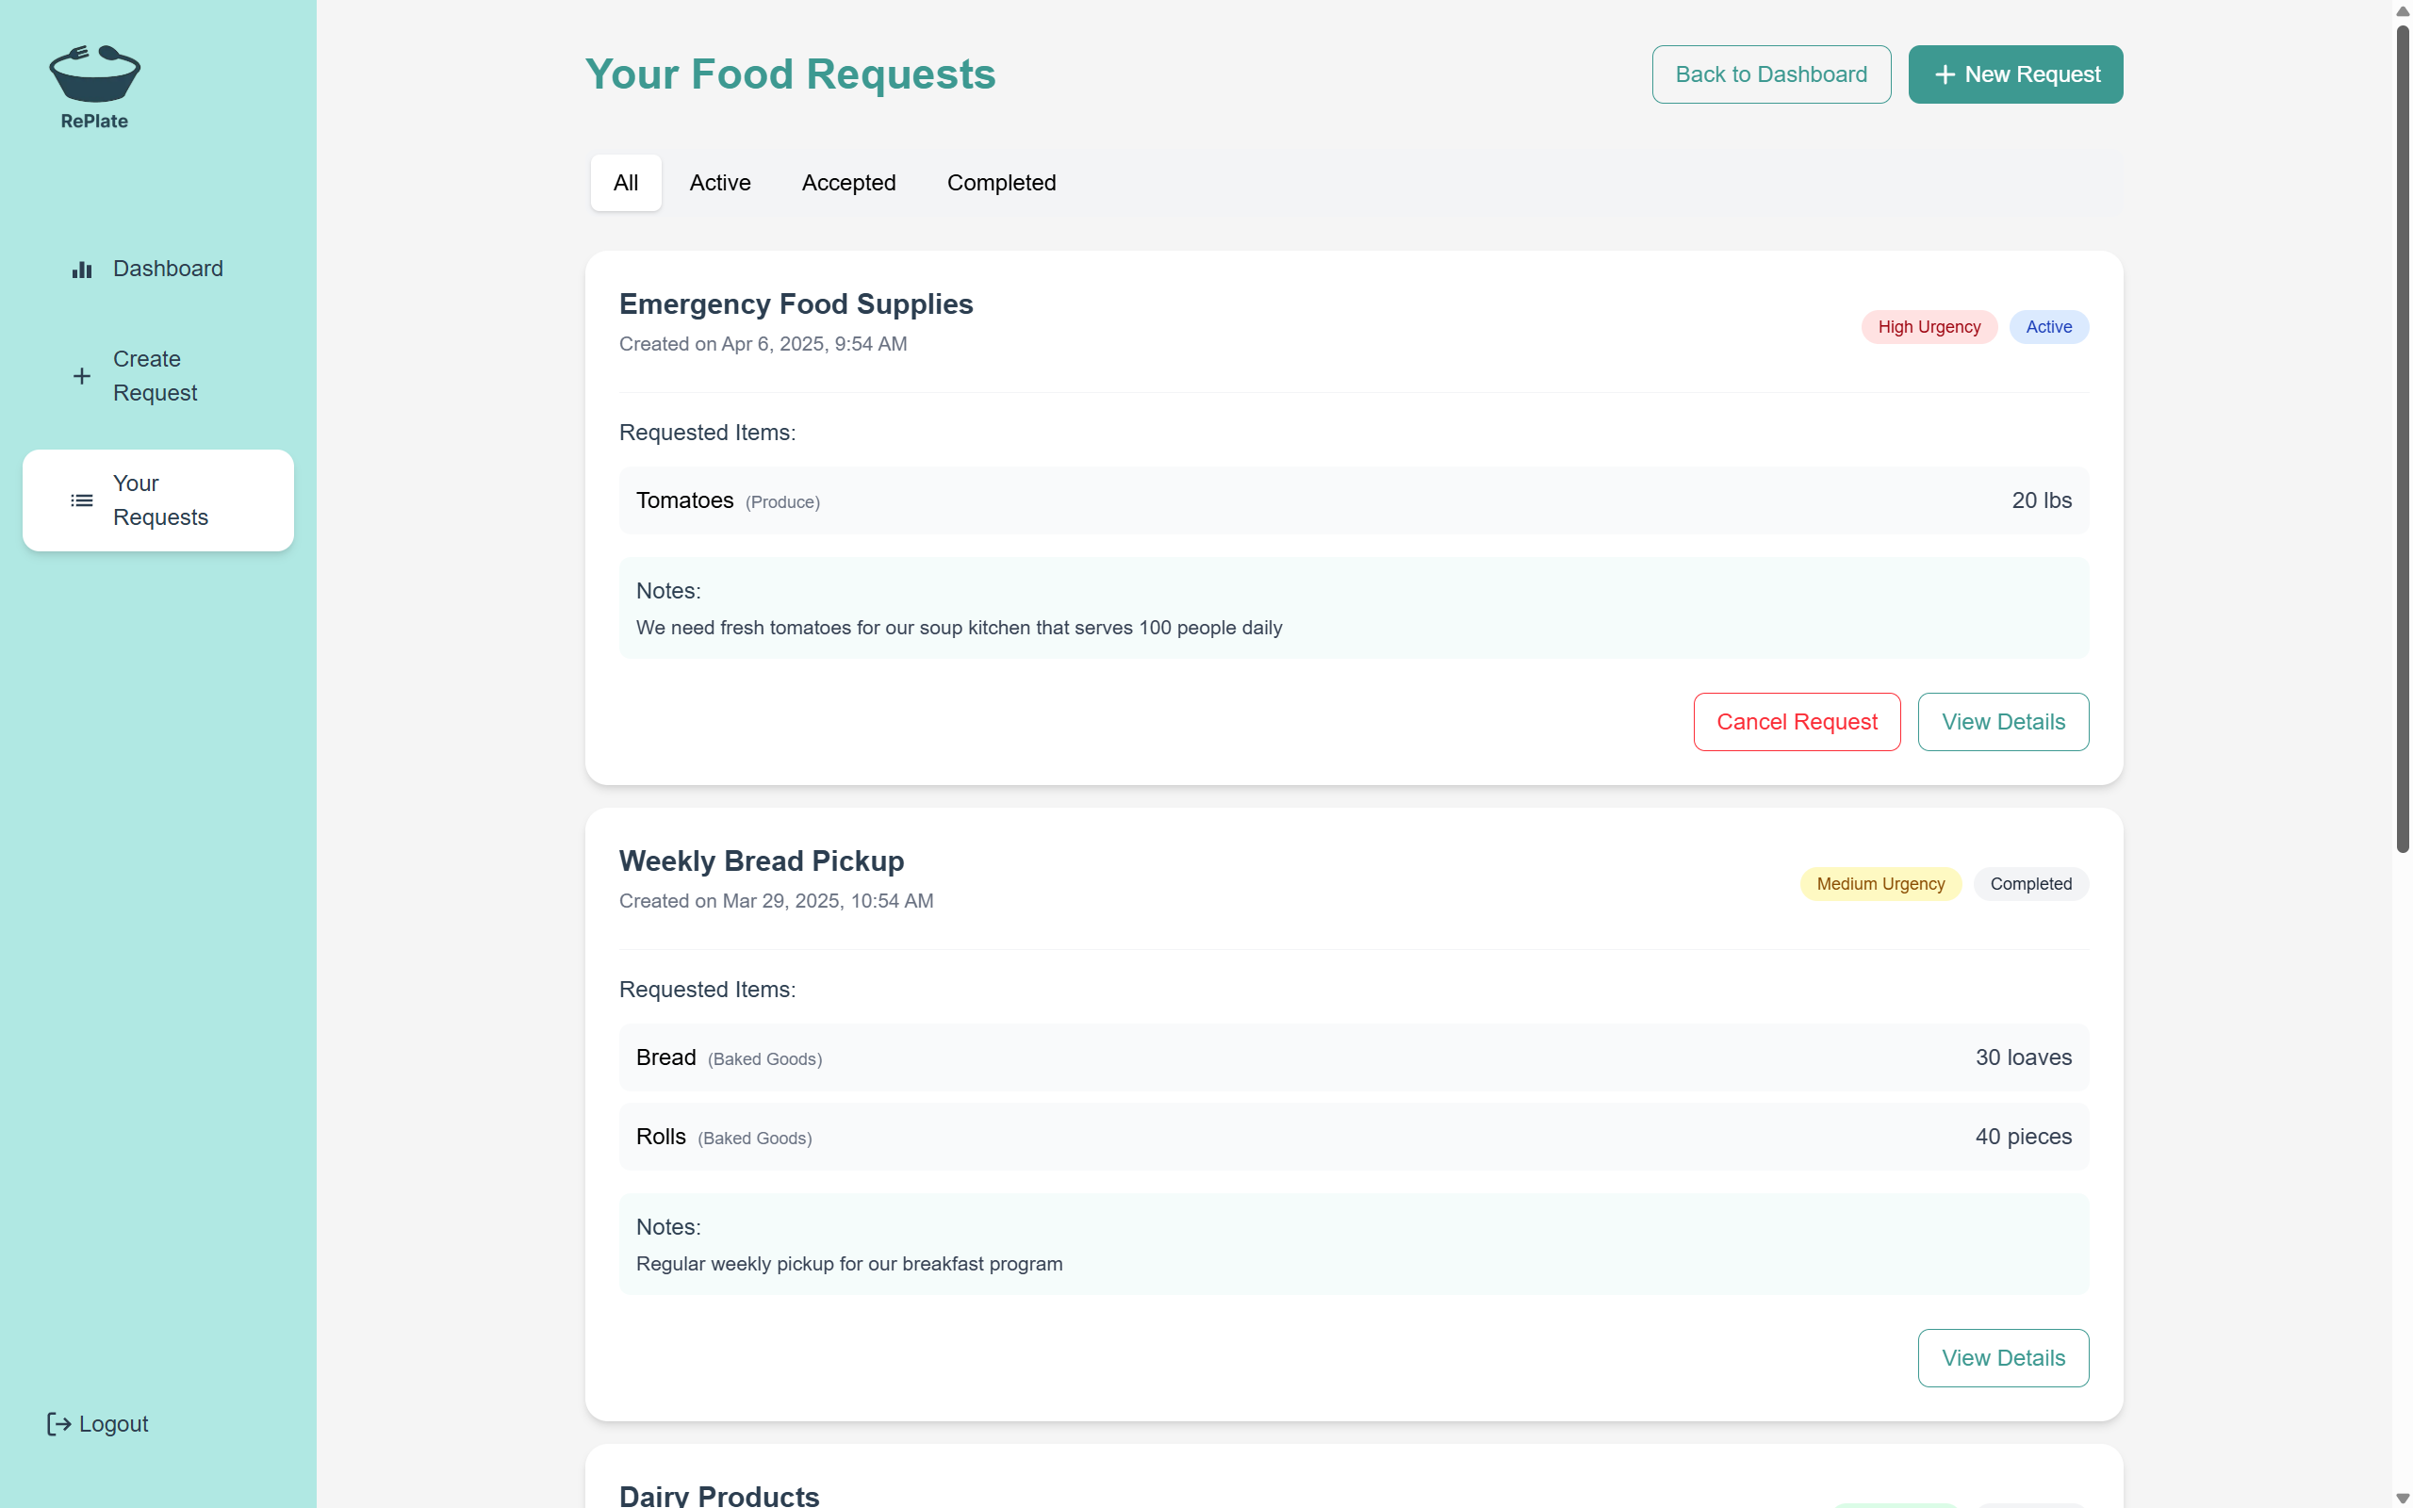
Task: Go back to Dashboard button
Action: [1771, 74]
